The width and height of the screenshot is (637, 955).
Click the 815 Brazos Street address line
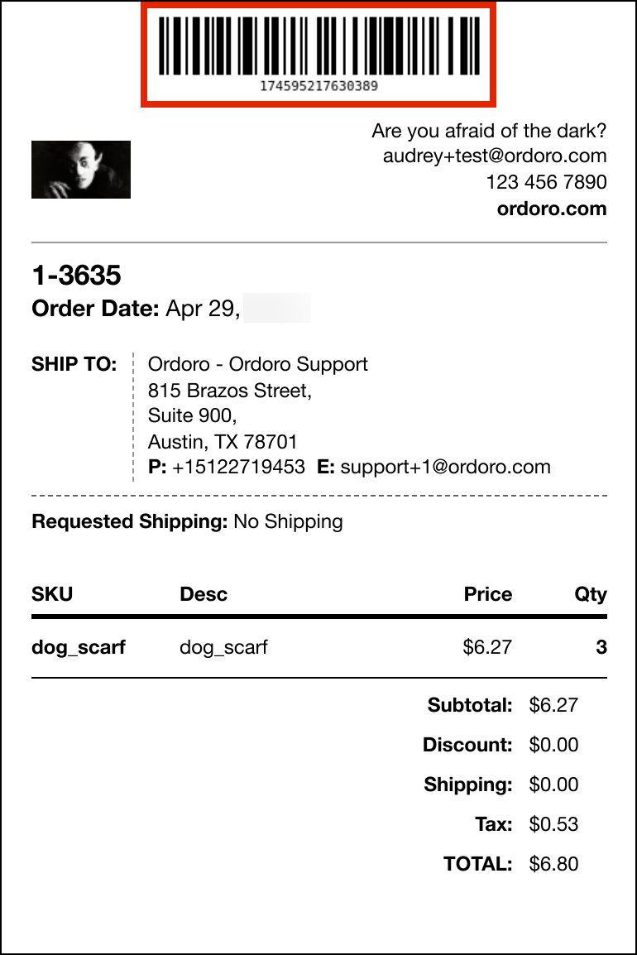230,391
